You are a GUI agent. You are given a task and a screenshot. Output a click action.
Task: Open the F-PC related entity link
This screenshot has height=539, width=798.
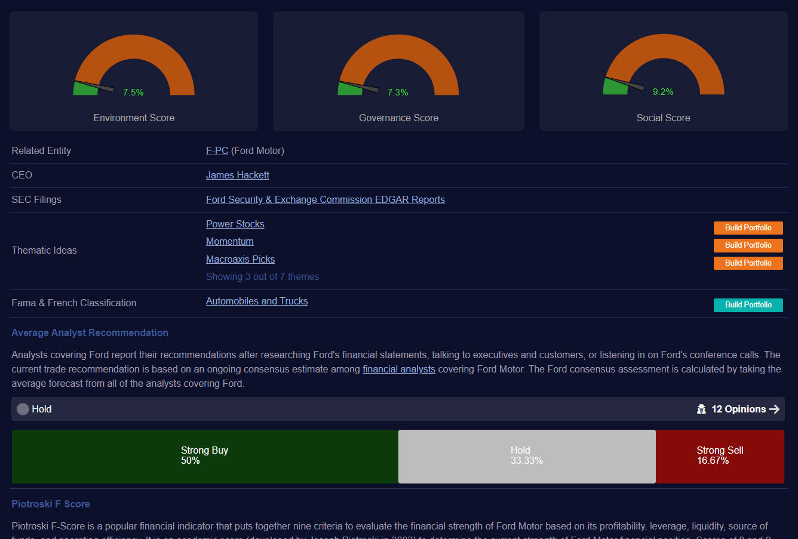pyautogui.click(x=217, y=151)
